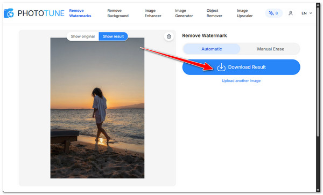Viewport: 323px width, 195px height.
Task: Navigate to Image Generator
Action: (x=184, y=13)
